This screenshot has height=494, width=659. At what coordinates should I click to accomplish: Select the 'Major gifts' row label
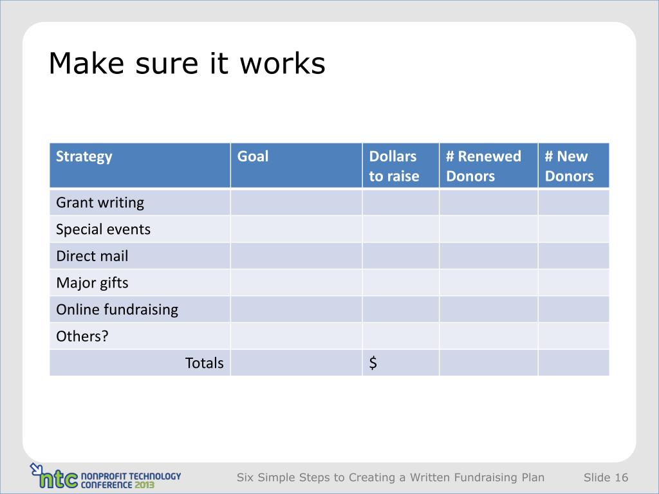pyautogui.click(x=92, y=283)
